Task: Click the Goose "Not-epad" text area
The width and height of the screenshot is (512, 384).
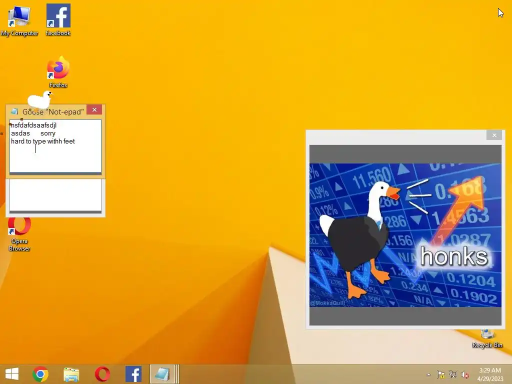Action: 55,146
